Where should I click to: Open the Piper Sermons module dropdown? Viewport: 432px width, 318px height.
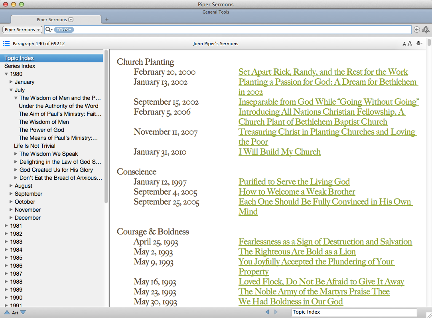[22, 30]
